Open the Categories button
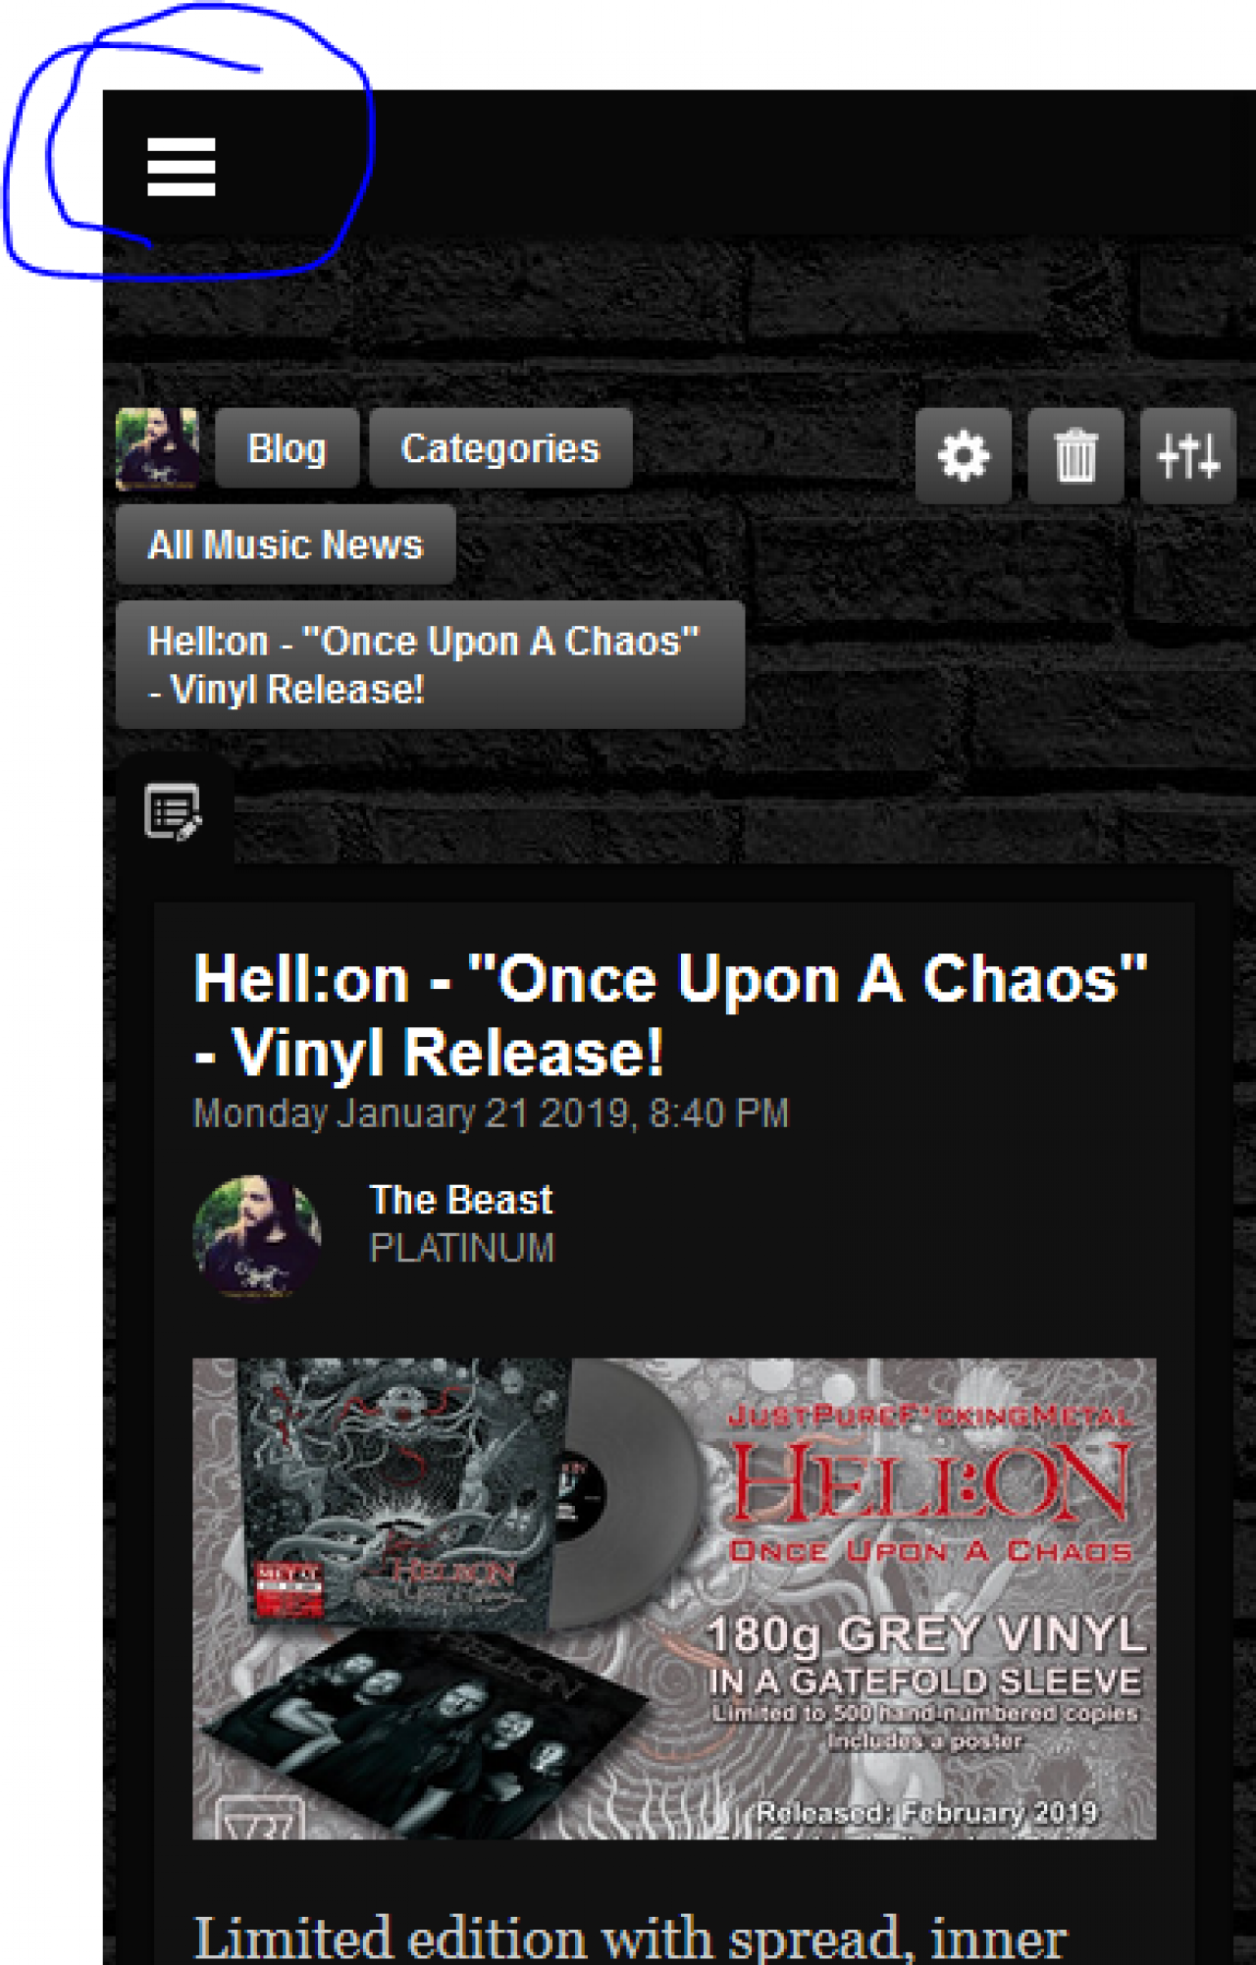 coord(500,448)
